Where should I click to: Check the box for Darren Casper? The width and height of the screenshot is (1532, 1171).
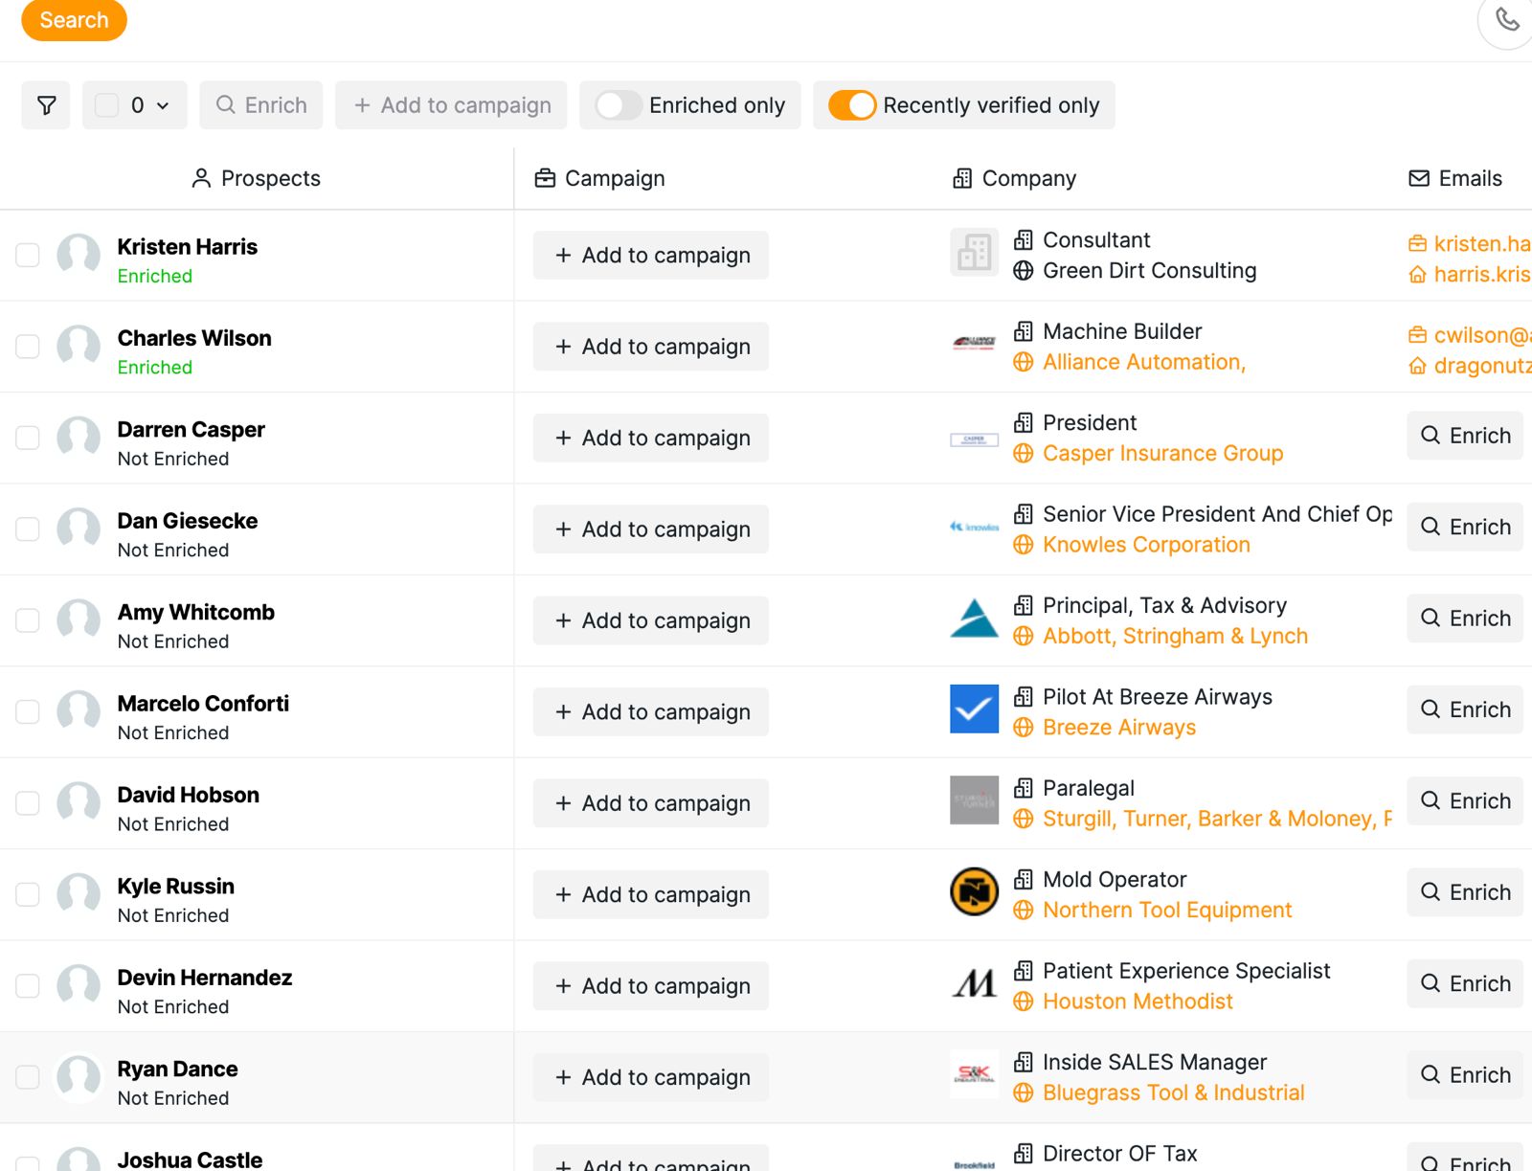pyautogui.click(x=28, y=439)
